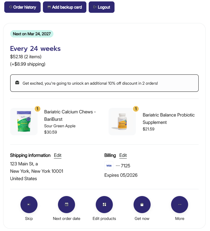Click the Visa card icon

click(x=109, y=166)
